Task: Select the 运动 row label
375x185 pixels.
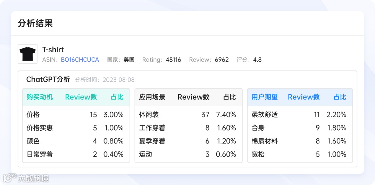Action: point(145,154)
